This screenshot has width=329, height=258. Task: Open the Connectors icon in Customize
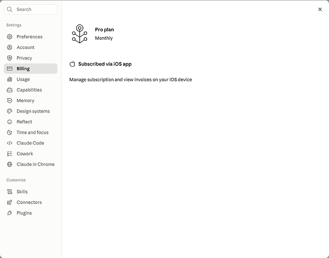tap(9, 202)
